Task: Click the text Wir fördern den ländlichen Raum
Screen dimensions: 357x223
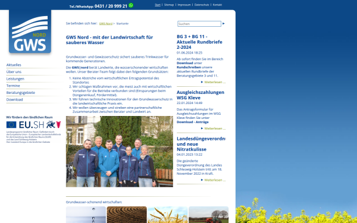Action: pos(29,117)
